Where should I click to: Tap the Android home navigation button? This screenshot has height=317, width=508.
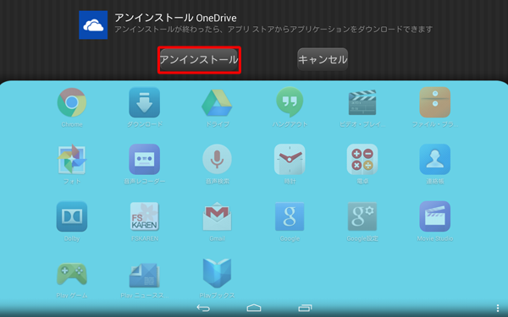click(254, 308)
